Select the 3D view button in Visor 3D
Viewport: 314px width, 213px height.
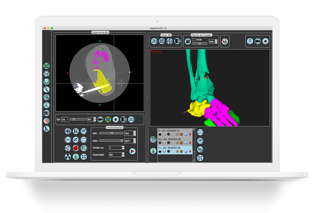pyautogui.click(x=162, y=41)
